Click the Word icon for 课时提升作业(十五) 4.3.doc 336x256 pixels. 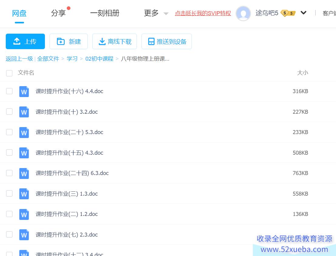click(24, 153)
